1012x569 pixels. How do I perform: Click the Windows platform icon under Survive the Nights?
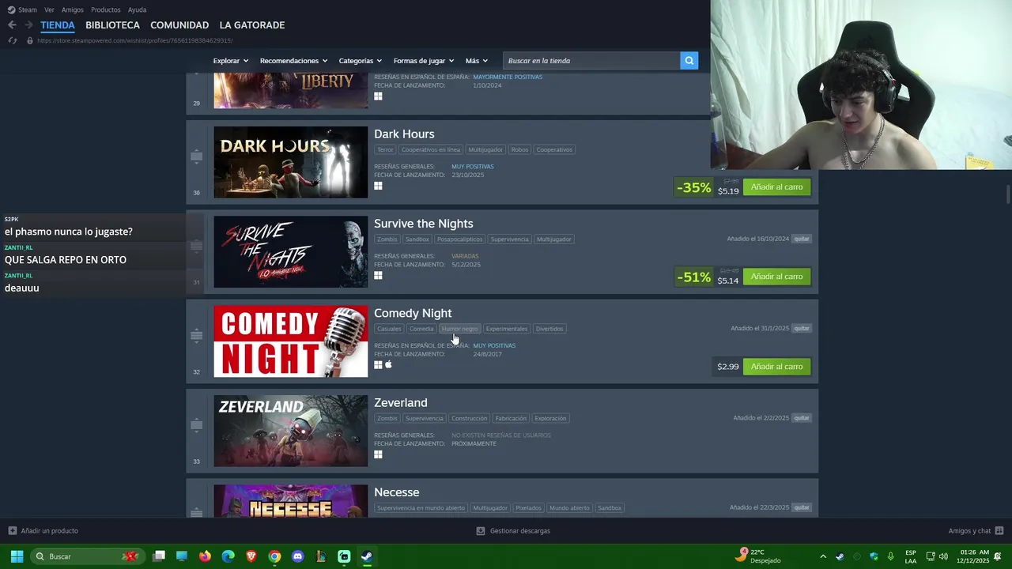pos(378,275)
